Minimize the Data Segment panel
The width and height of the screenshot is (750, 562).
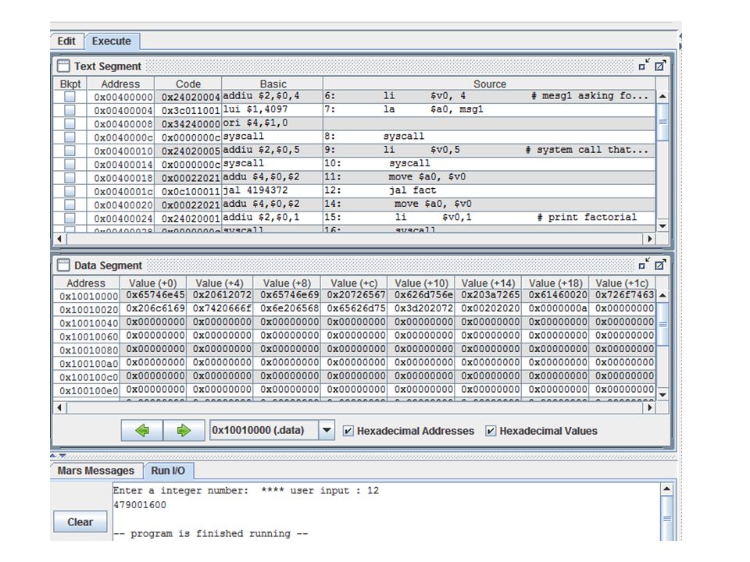645,265
